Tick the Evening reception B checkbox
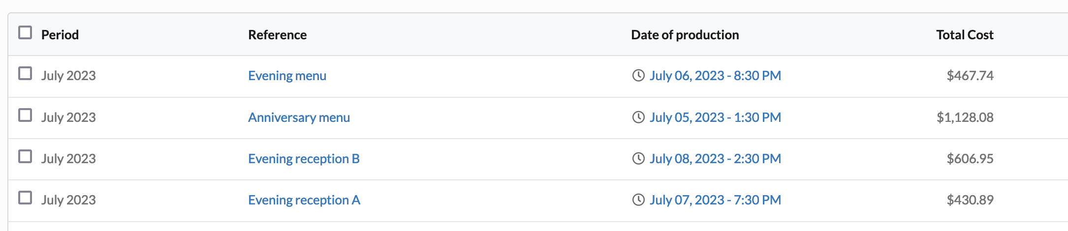The image size is (1068, 231). point(25,157)
